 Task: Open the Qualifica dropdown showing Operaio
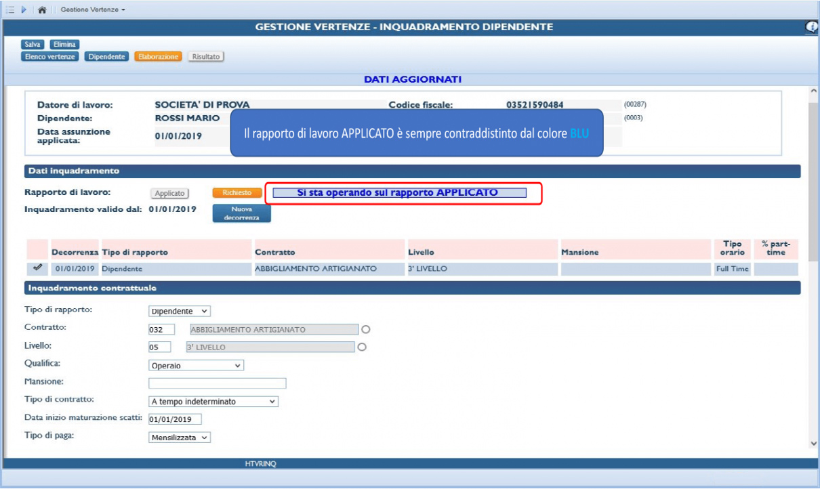[196, 366]
